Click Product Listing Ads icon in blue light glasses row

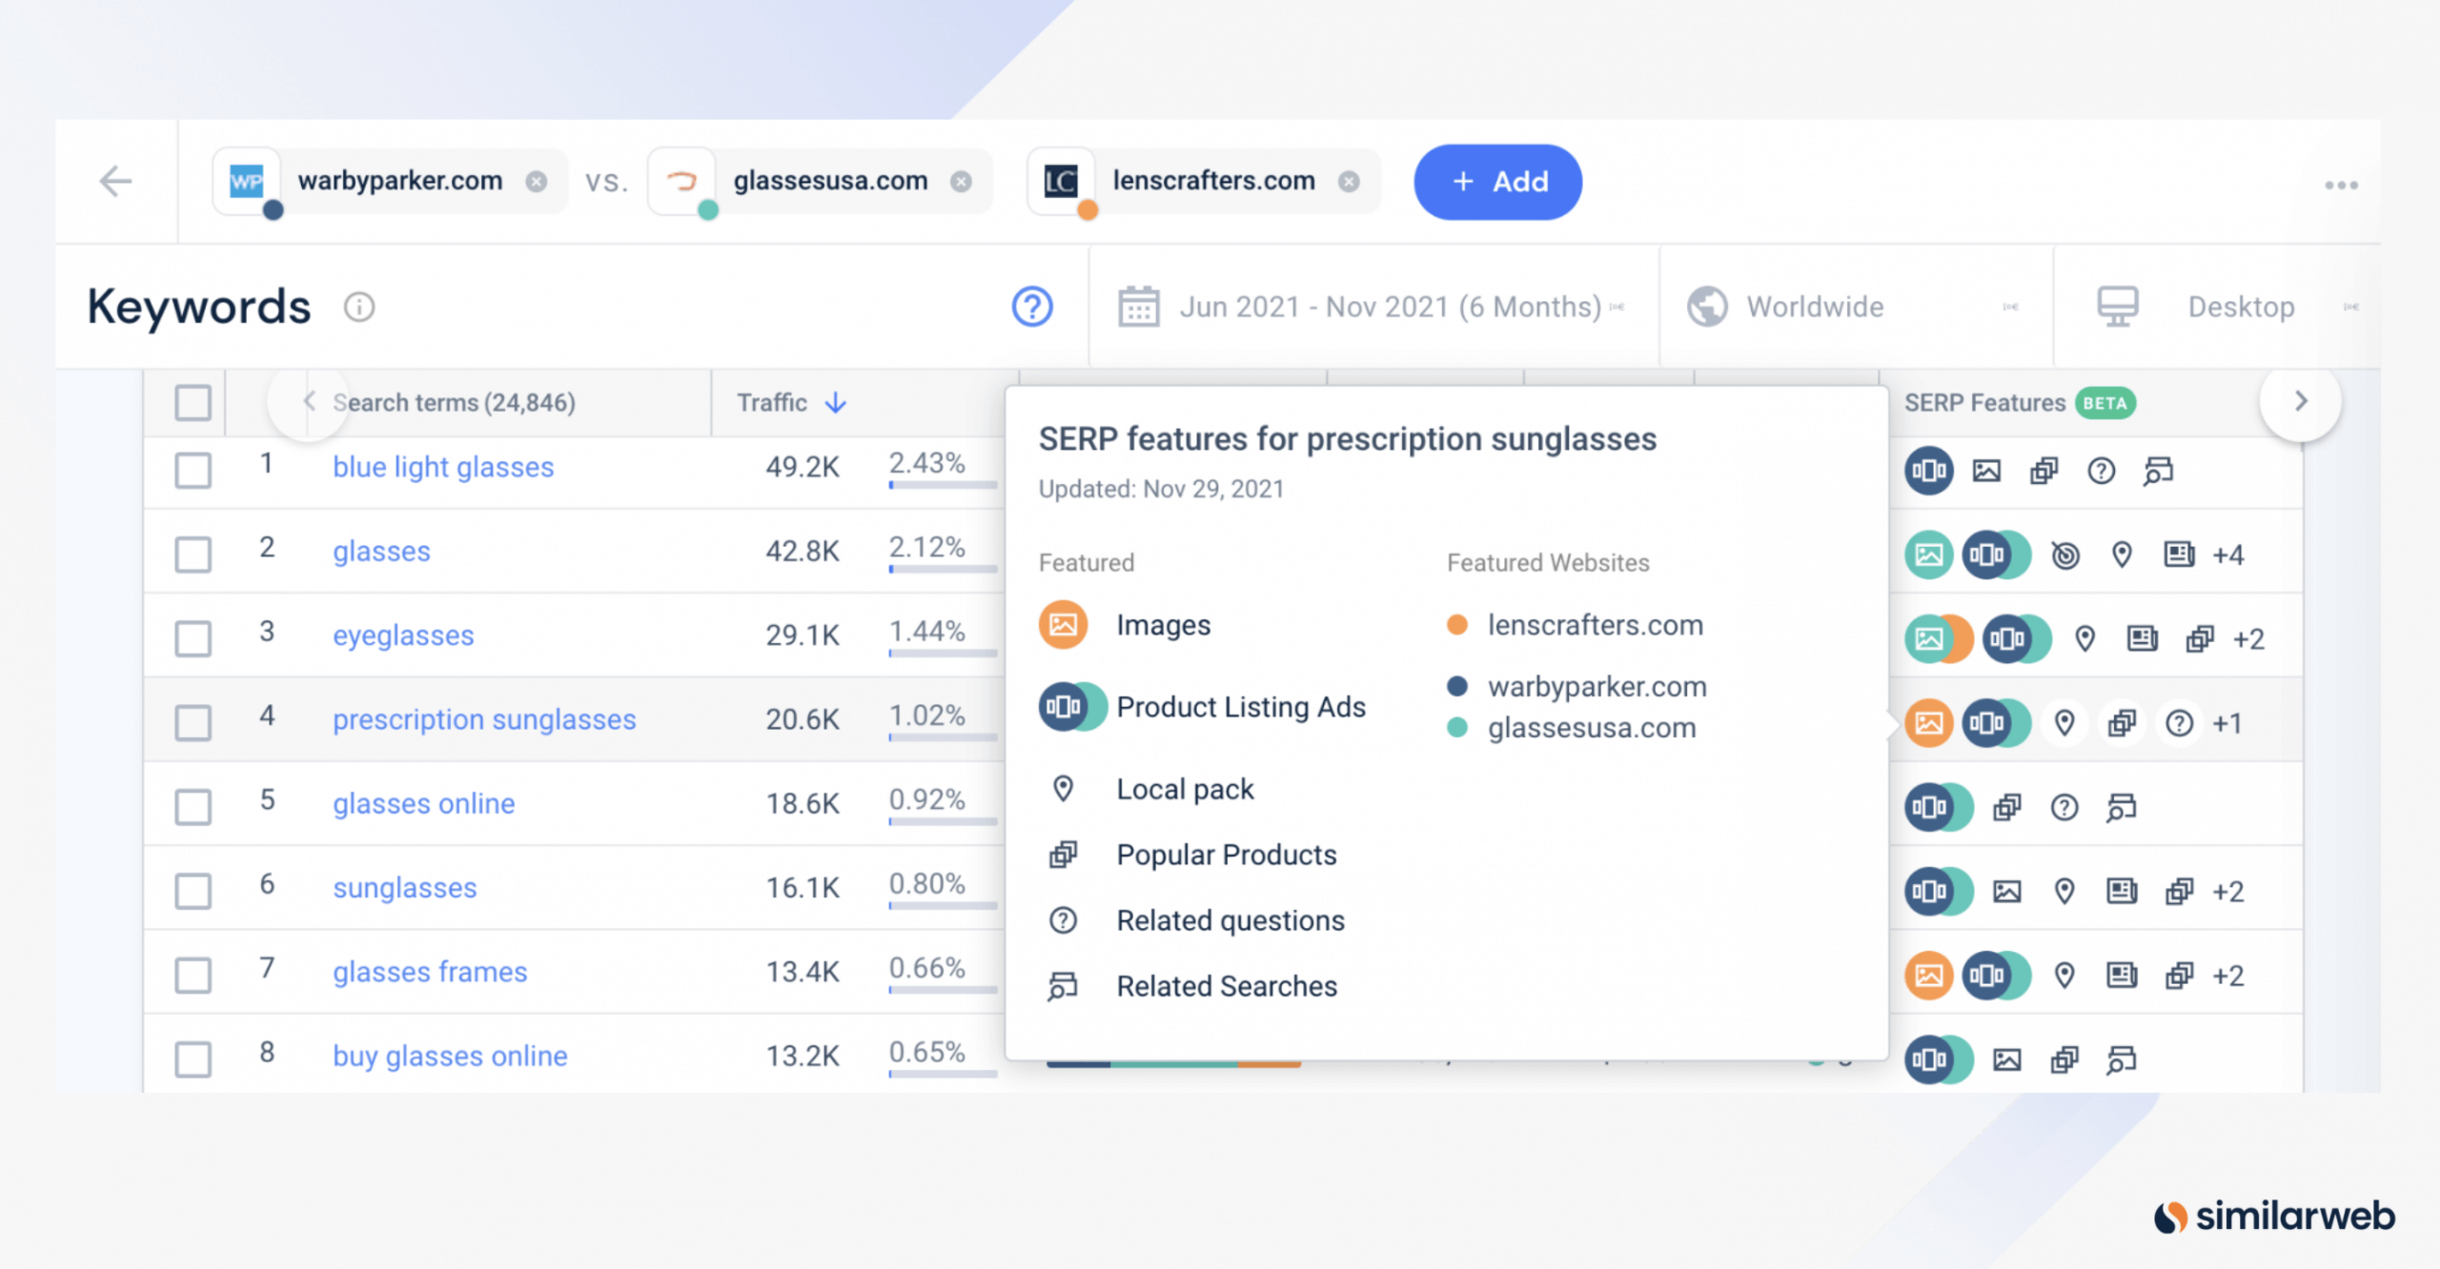1929,470
